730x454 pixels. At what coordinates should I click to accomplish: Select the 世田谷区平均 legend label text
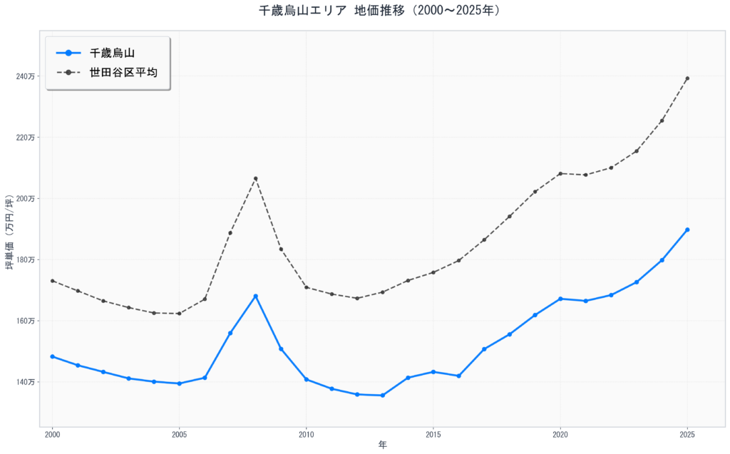[123, 73]
